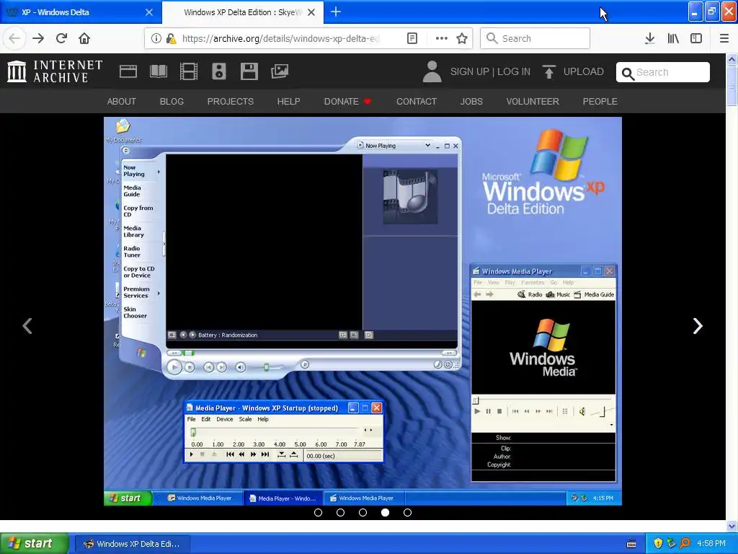
Task: Click Windows XP Delta Edi... taskbar button
Action: [133, 544]
